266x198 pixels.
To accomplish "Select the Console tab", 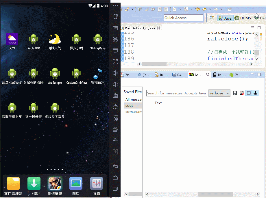I will (179, 75).
